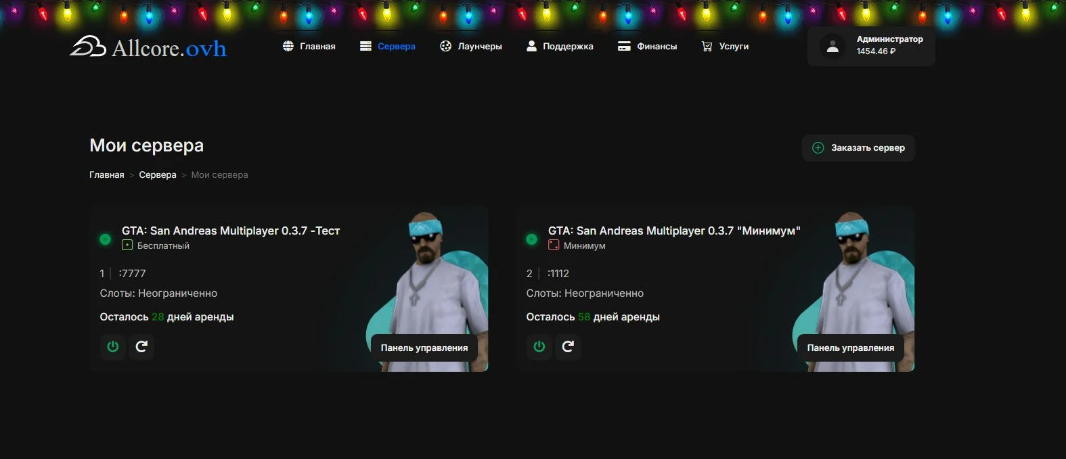The image size is (1066, 459).
Task: Restart the Минимум server with the reload icon
Action: [x=568, y=347]
